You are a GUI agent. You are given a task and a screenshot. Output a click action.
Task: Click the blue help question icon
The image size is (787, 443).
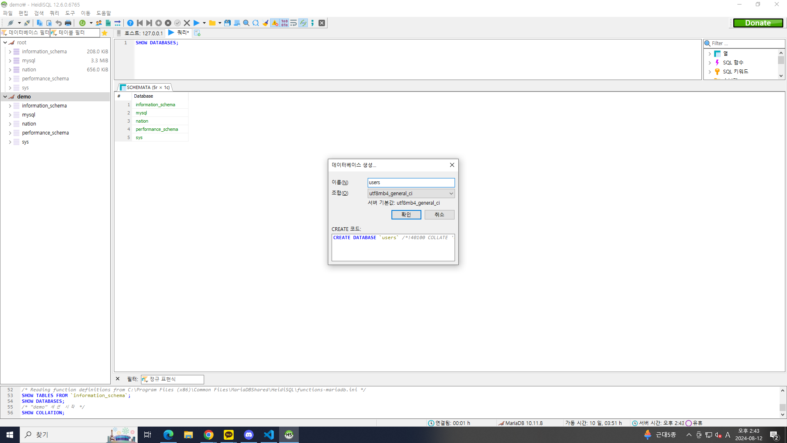click(x=130, y=23)
